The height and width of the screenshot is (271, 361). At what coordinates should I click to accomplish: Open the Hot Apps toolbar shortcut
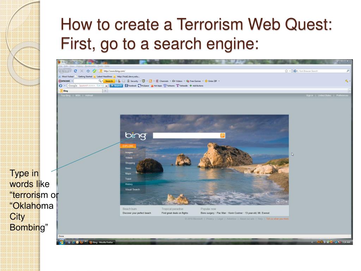156,86
